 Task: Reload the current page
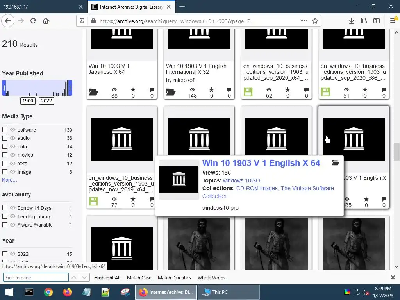[x=34, y=21]
